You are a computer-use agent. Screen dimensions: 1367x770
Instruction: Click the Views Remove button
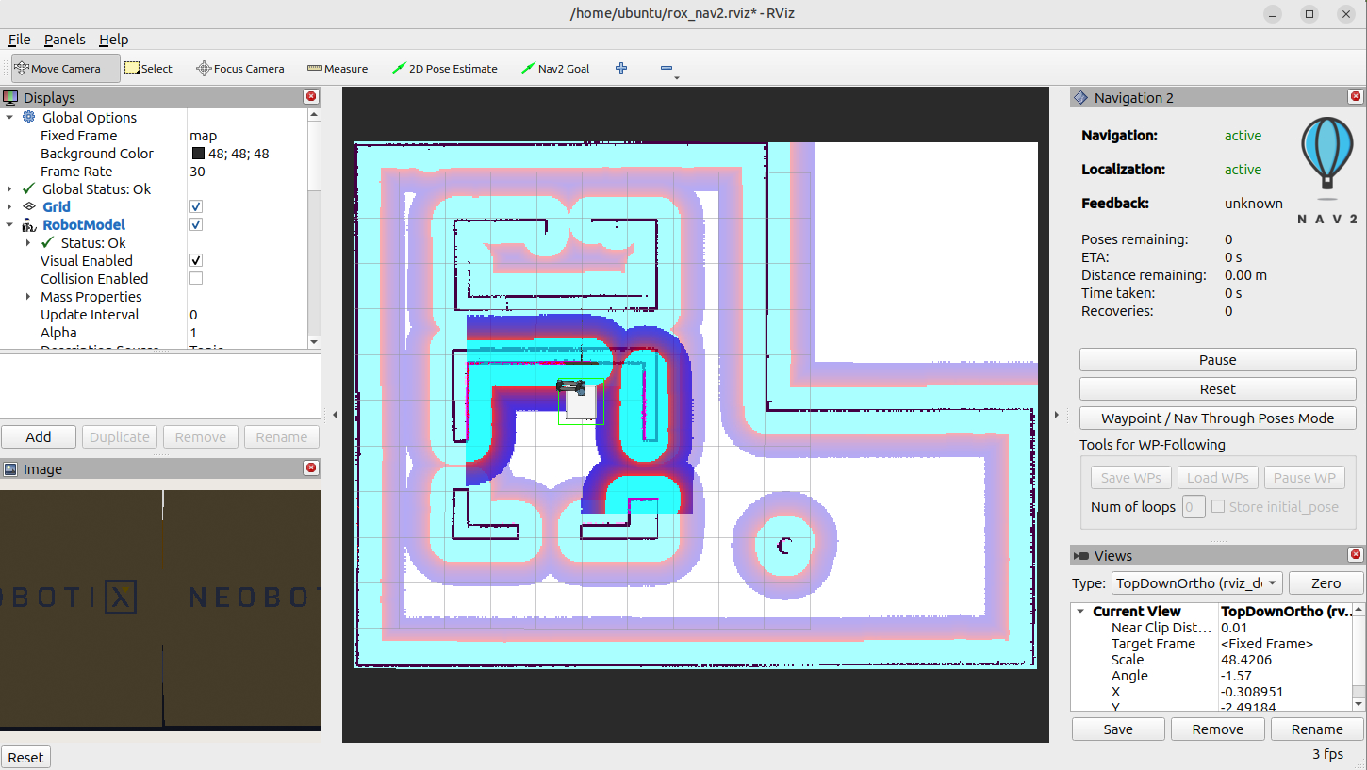click(x=1217, y=729)
